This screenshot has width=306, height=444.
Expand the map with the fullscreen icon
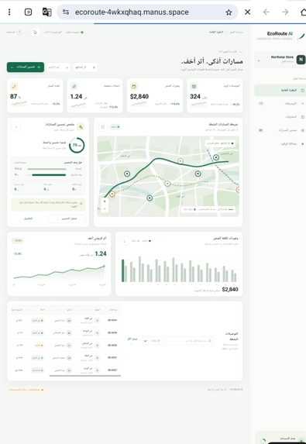(103, 127)
